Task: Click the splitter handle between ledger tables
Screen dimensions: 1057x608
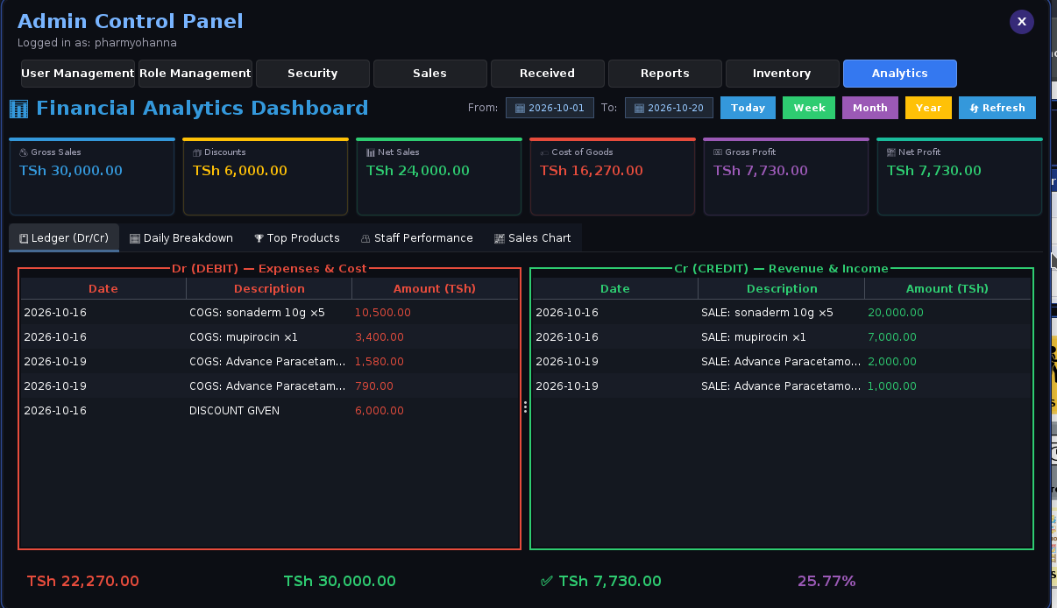Action: [x=525, y=407]
